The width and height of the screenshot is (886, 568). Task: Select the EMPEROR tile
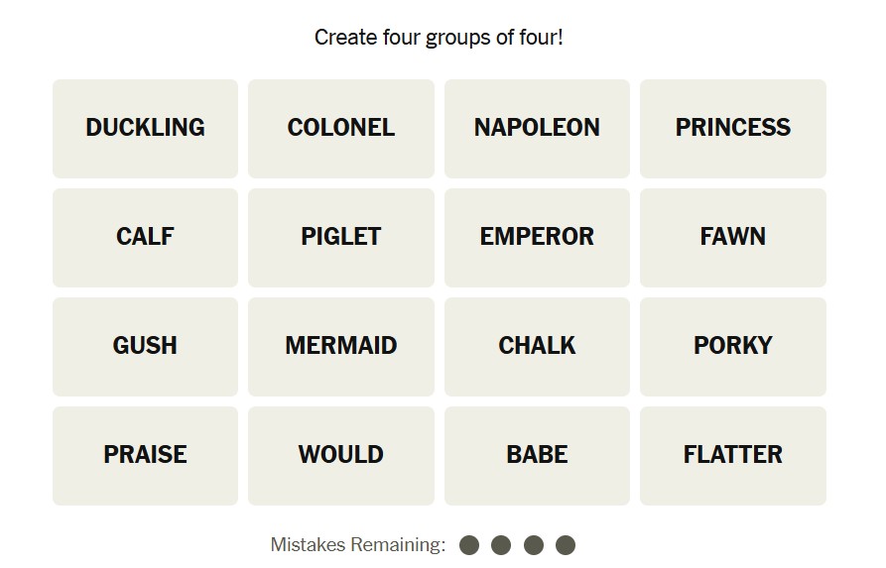[537, 237]
